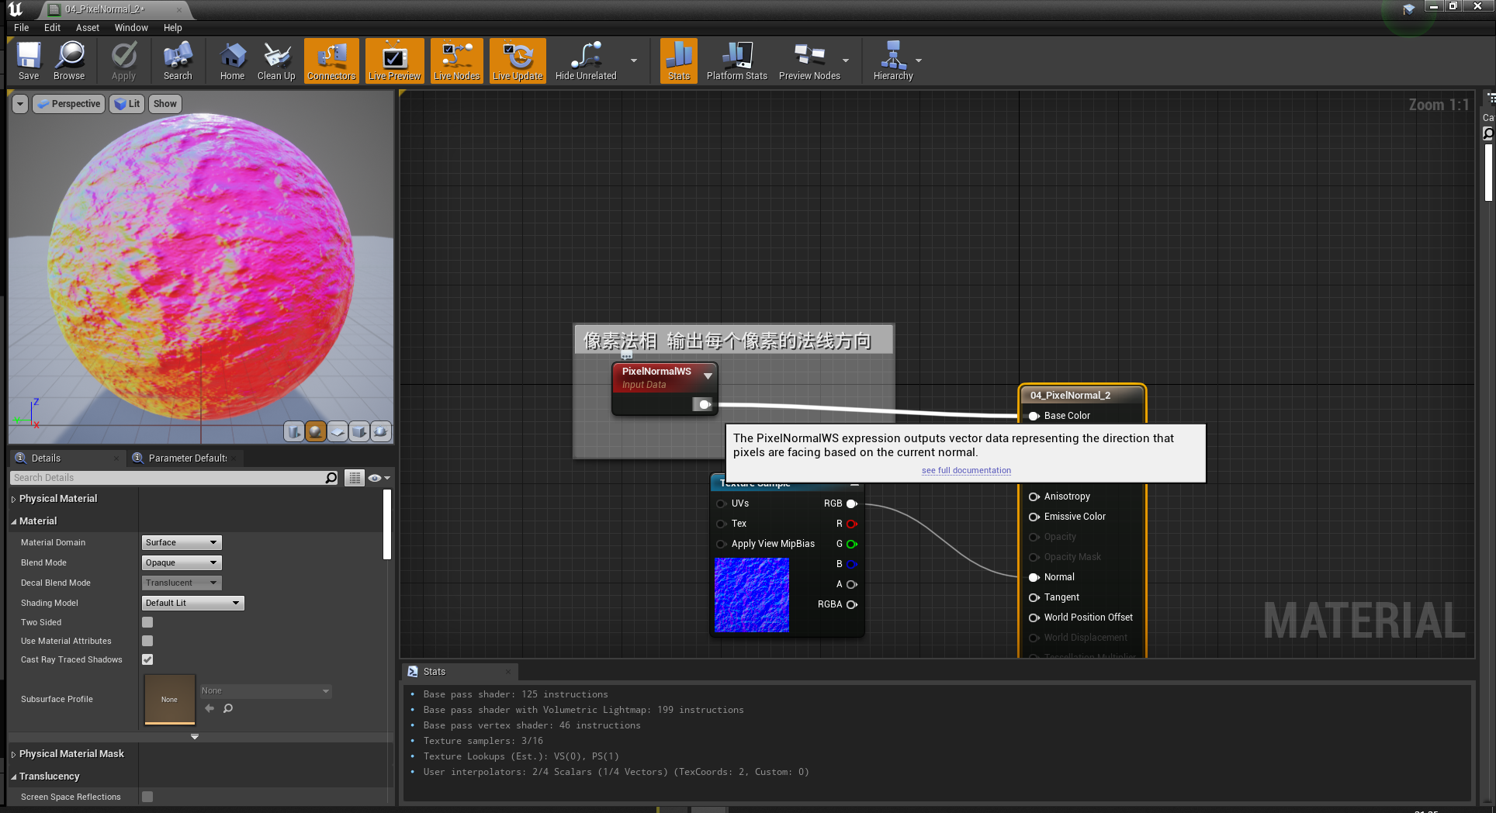This screenshot has height=813, width=1496.
Task: Click the normal map texture preview
Action: tap(751, 595)
